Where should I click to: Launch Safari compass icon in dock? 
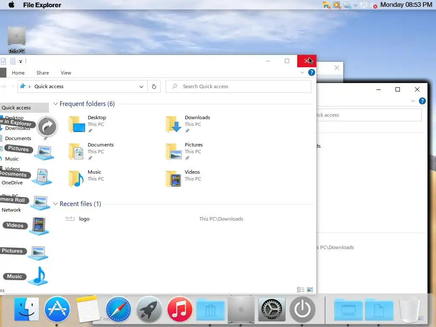pos(118,309)
